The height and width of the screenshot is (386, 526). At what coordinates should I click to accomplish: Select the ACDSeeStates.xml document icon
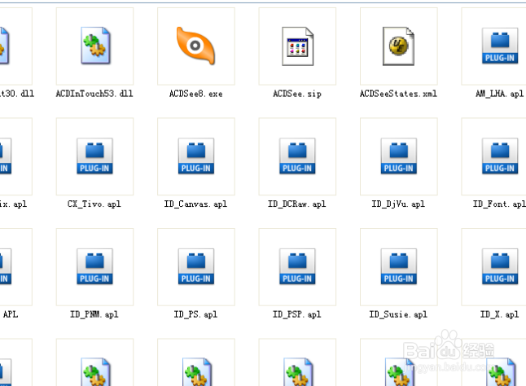(x=398, y=46)
